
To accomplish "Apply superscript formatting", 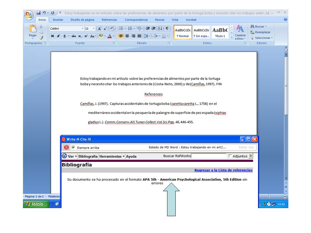I will coord(86,36).
